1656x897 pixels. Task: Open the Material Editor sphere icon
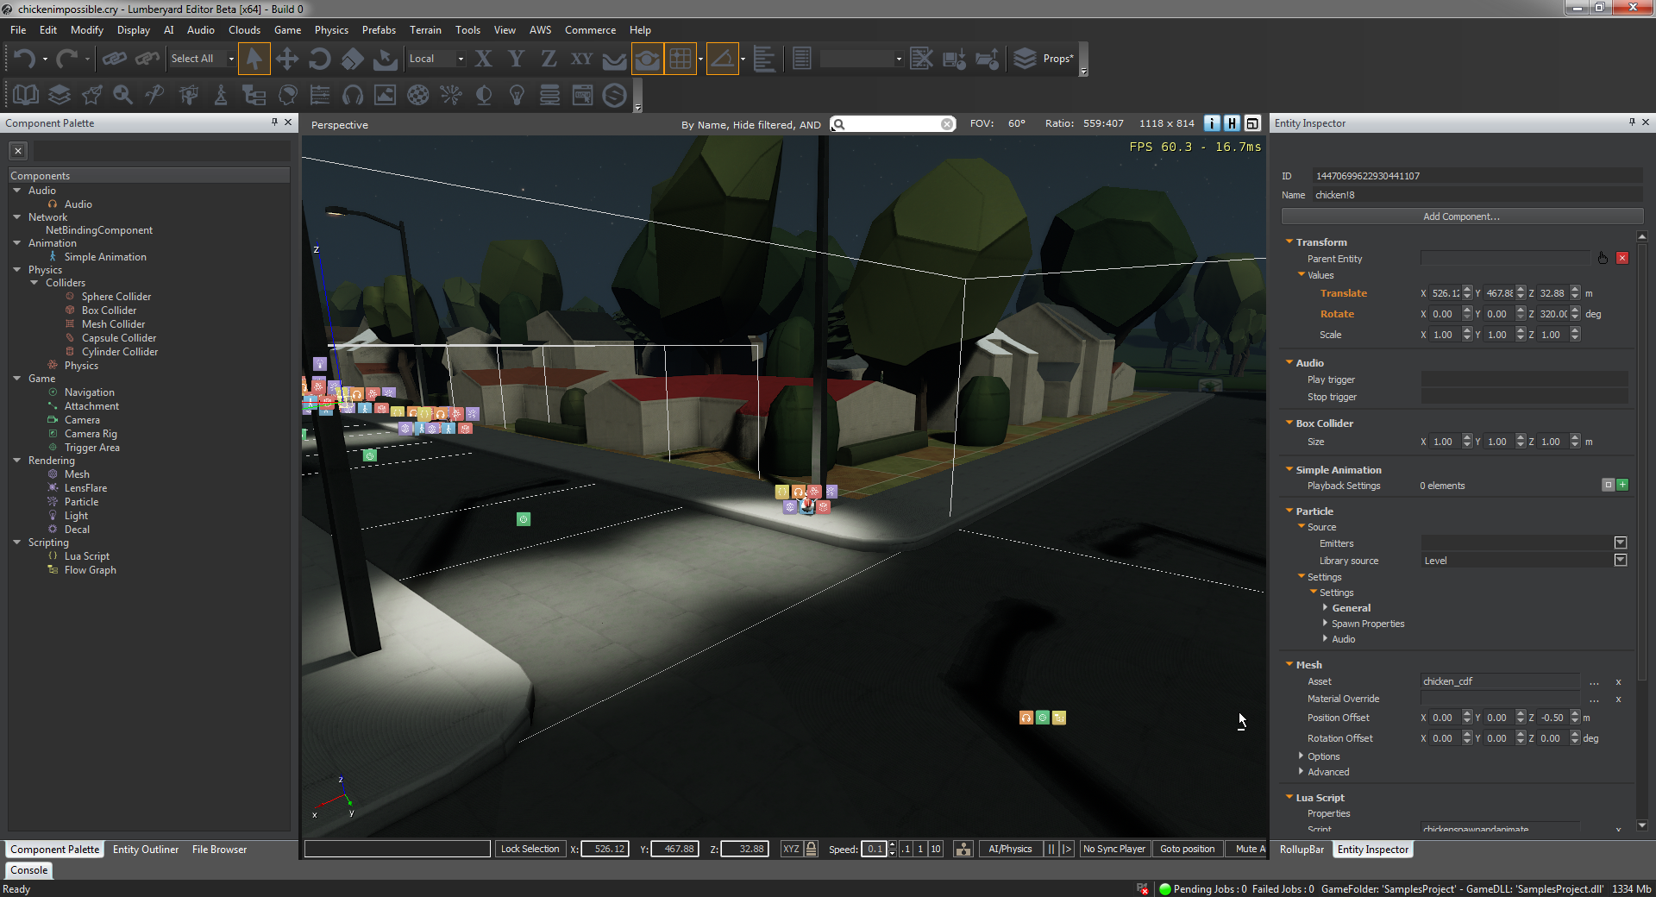418,95
